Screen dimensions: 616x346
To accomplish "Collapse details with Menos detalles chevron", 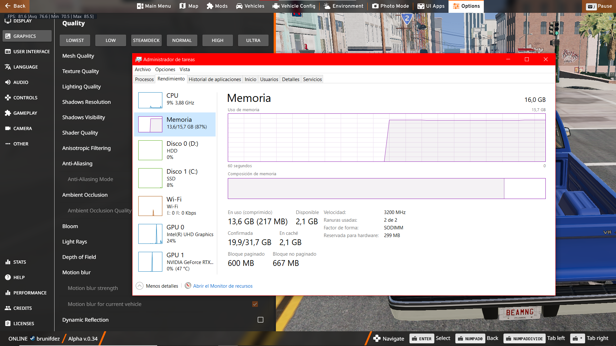I will [x=140, y=286].
